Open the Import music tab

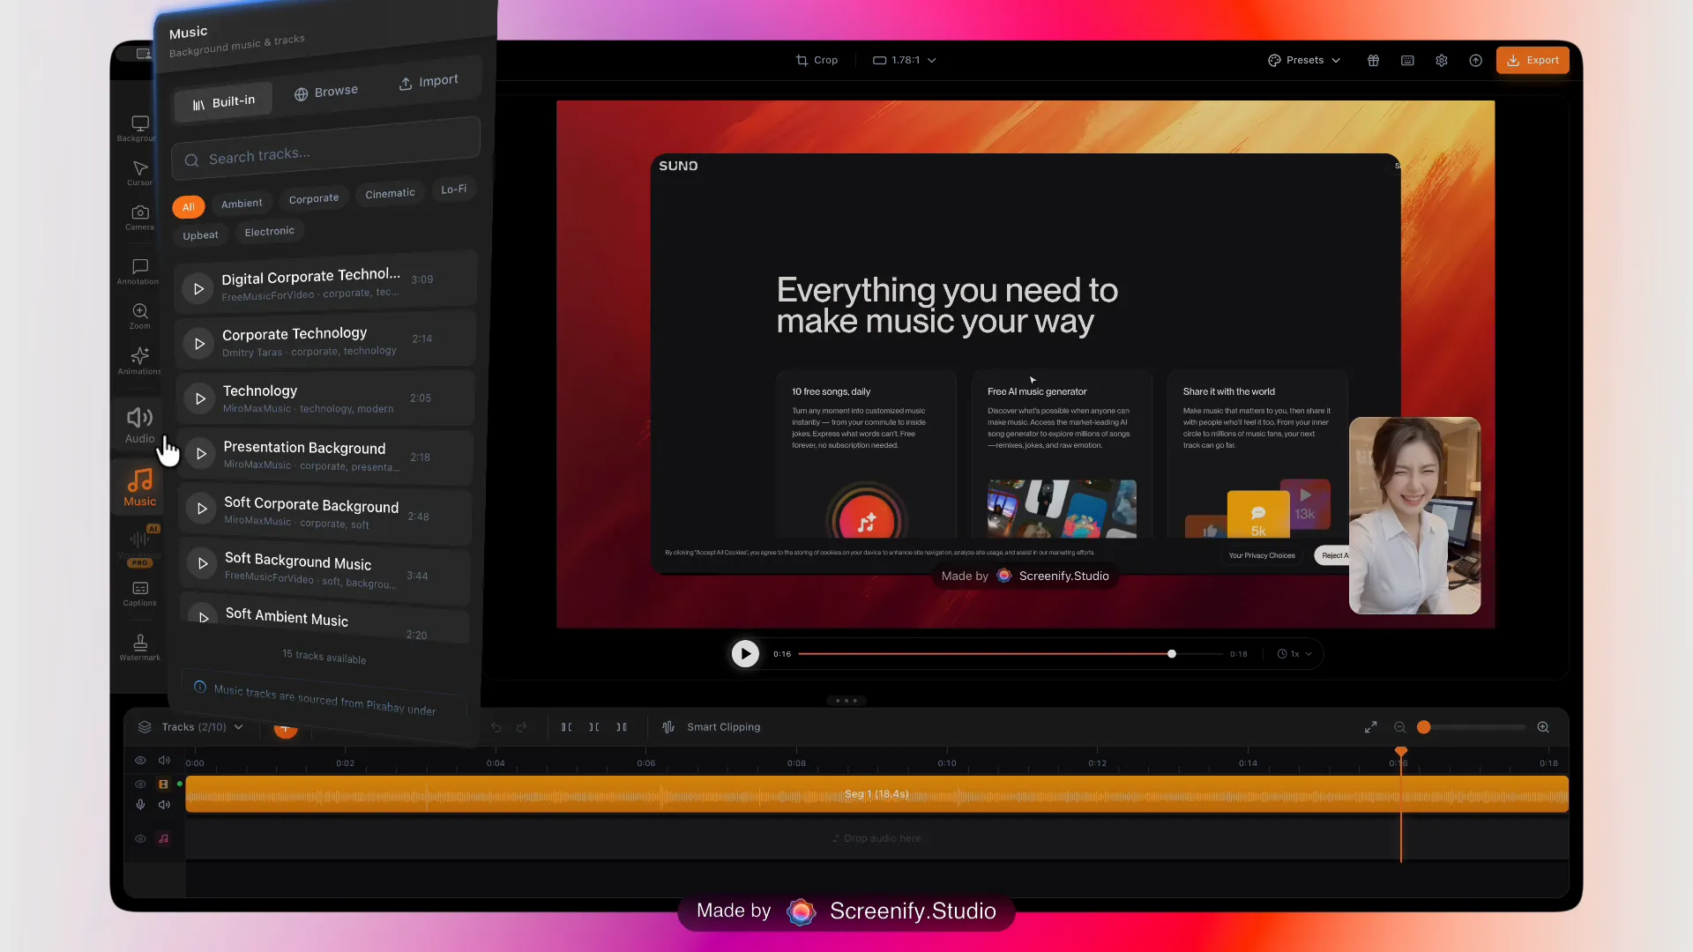click(429, 81)
